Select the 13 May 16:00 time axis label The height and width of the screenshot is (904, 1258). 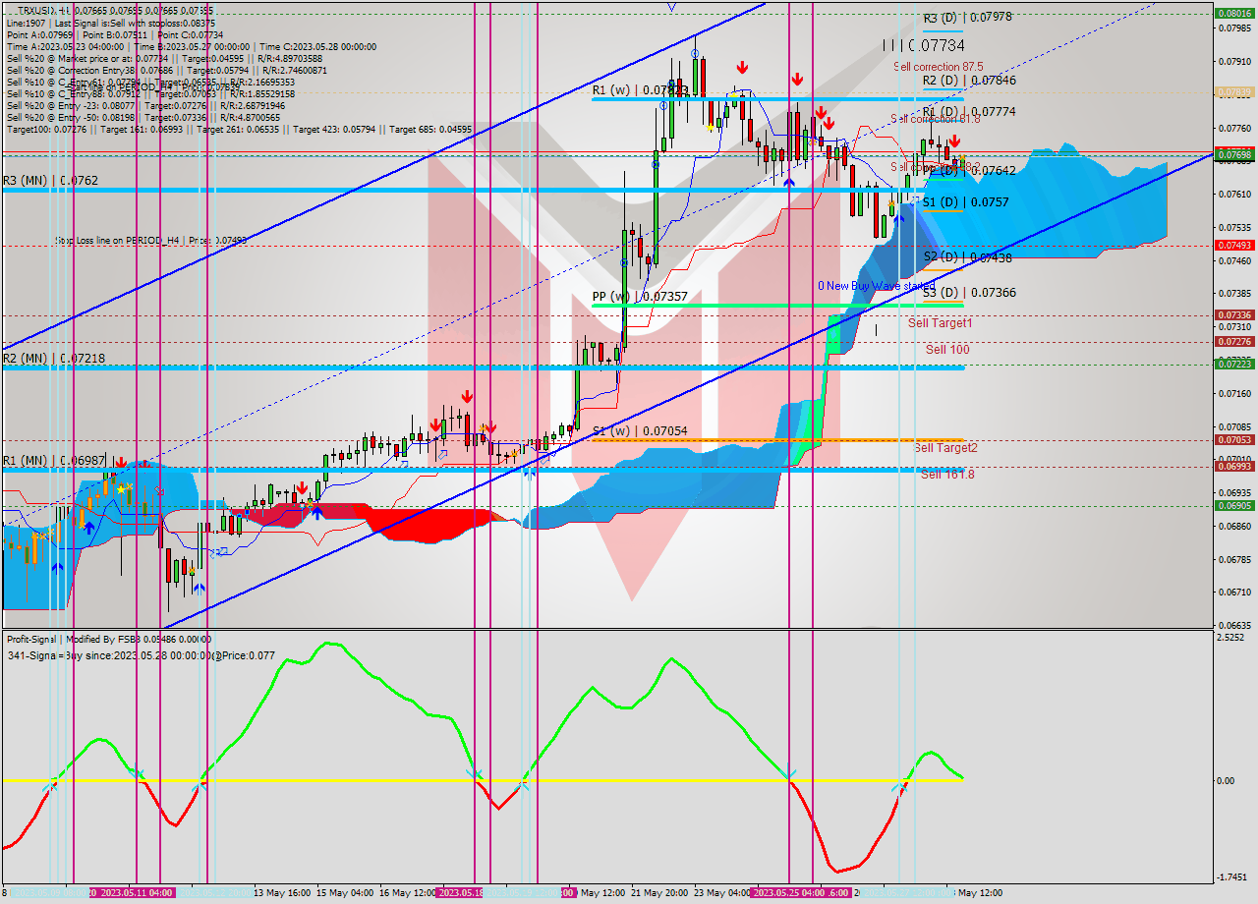283,893
